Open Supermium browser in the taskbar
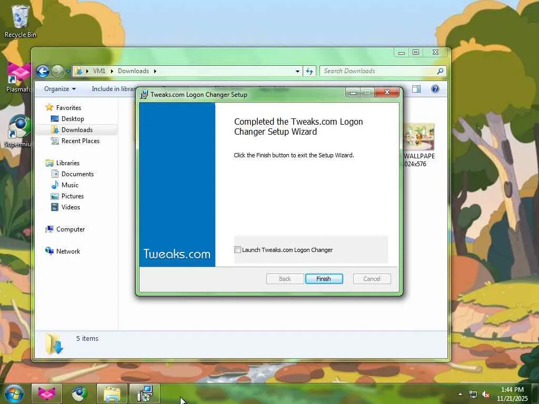Image resolution: width=539 pixels, height=404 pixels. (x=79, y=393)
